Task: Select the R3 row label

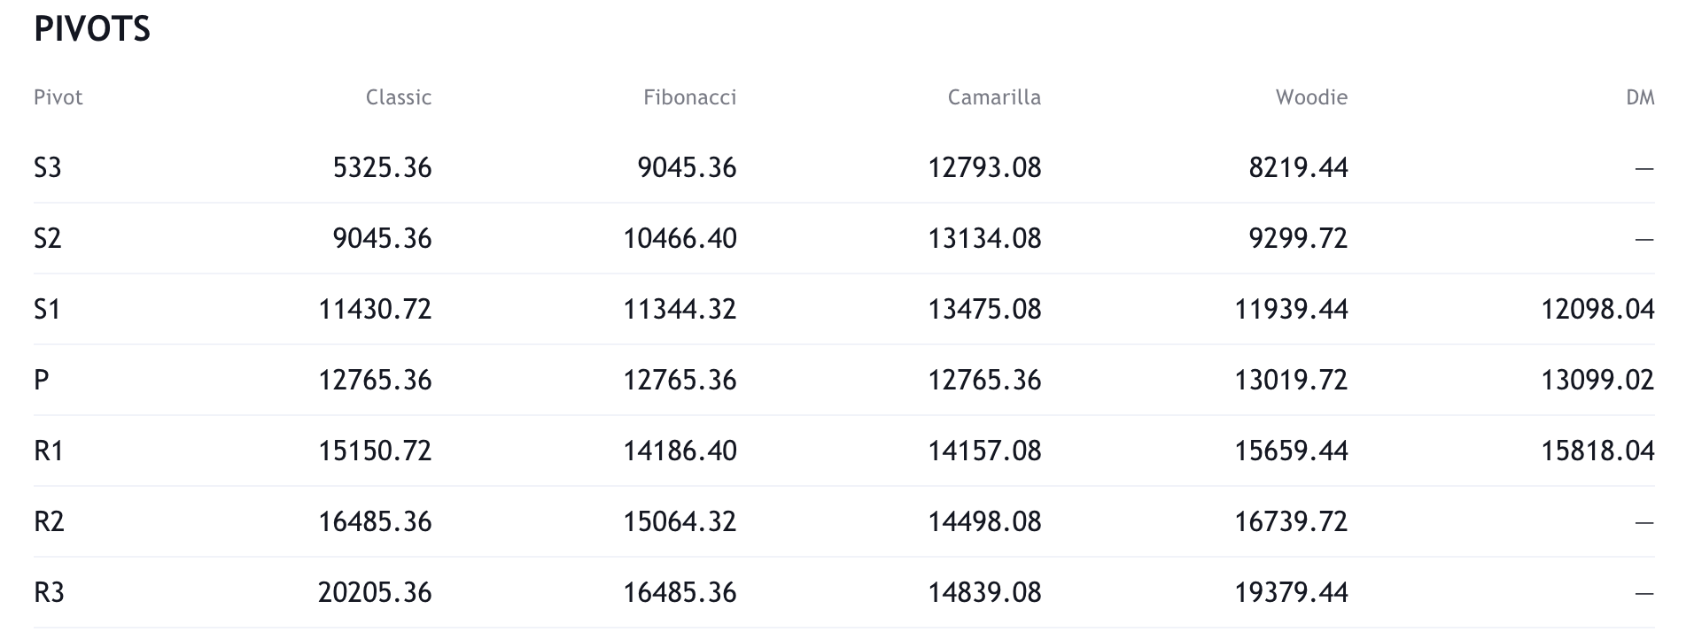Action: (x=49, y=592)
